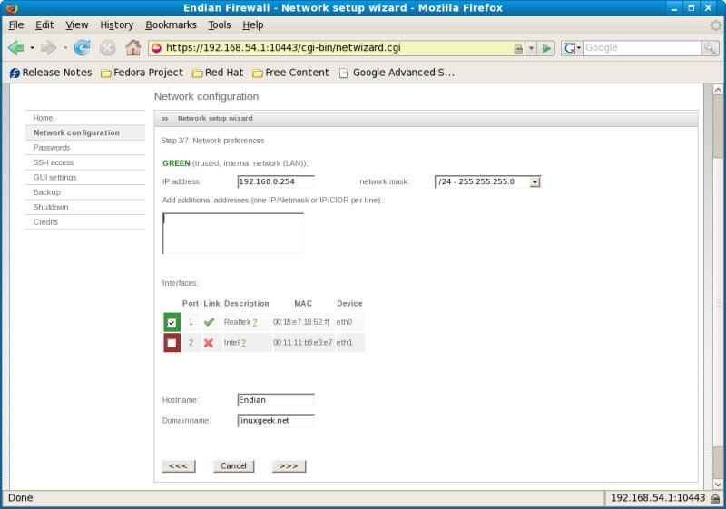Open Credits in the sidebar
Viewport: 726px width, 509px height.
coord(84,221)
